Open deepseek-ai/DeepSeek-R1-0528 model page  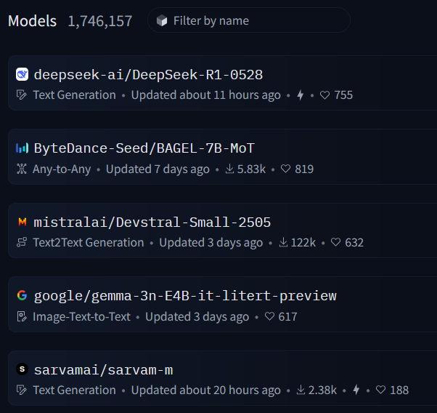point(148,74)
